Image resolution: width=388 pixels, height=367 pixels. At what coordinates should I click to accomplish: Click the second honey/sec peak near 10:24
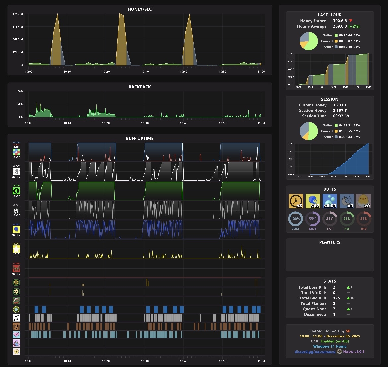click(x=121, y=39)
